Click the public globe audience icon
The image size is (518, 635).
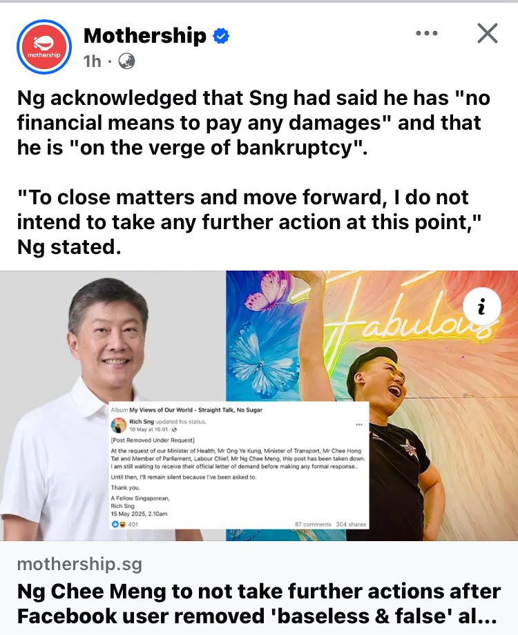[126, 61]
